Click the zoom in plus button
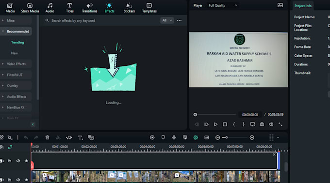Image resolution: width=330 pixels, height=183 pixels. [252, 137]
